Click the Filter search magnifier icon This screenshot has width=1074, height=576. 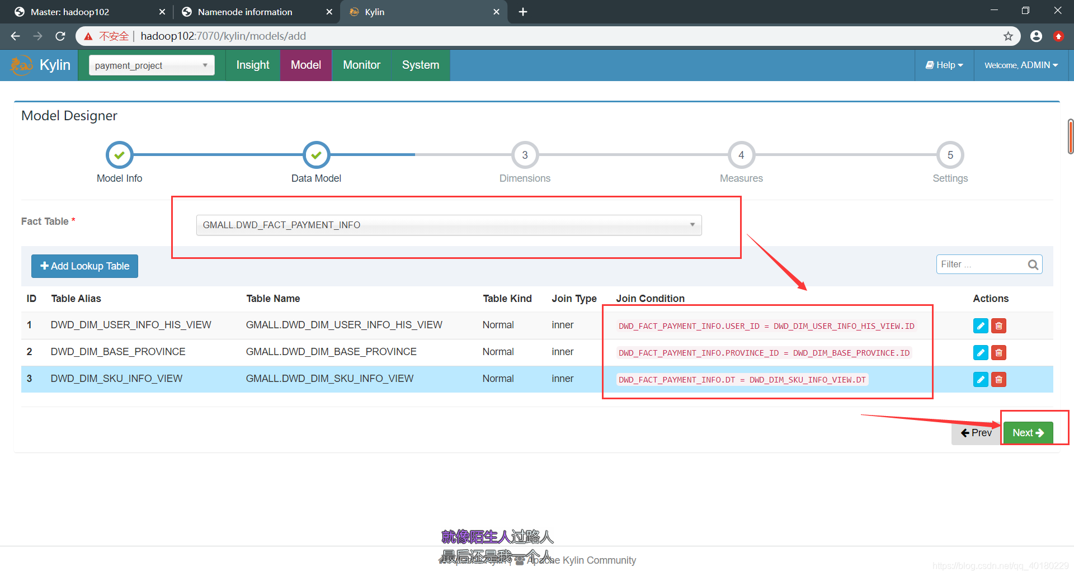[x=1033, y=265]
